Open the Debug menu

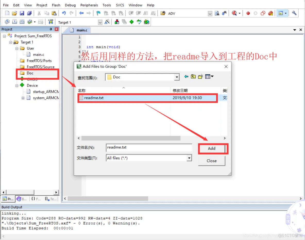coord(70,5)
